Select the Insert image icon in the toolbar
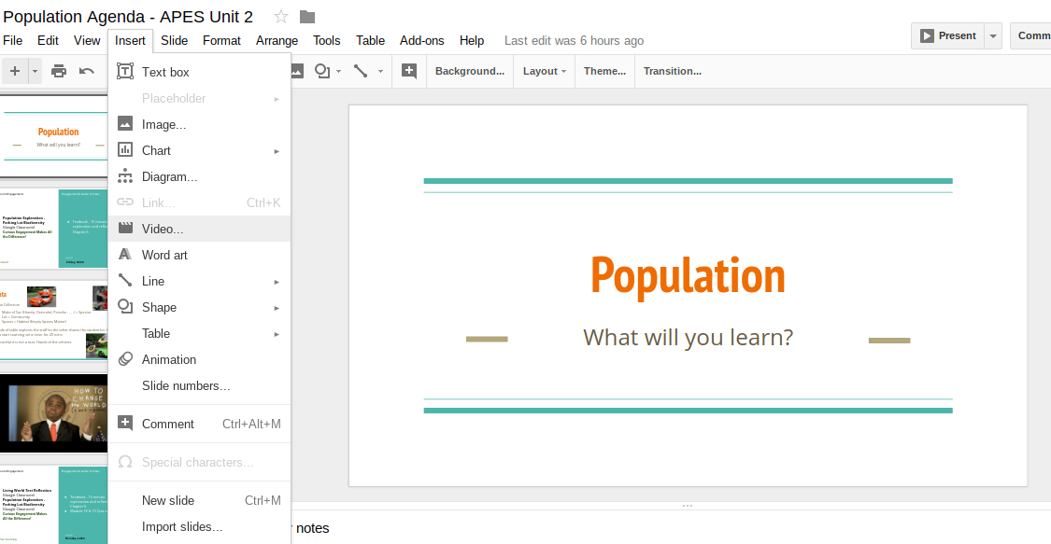The image size is (1051, 544). tap(295, 71)
